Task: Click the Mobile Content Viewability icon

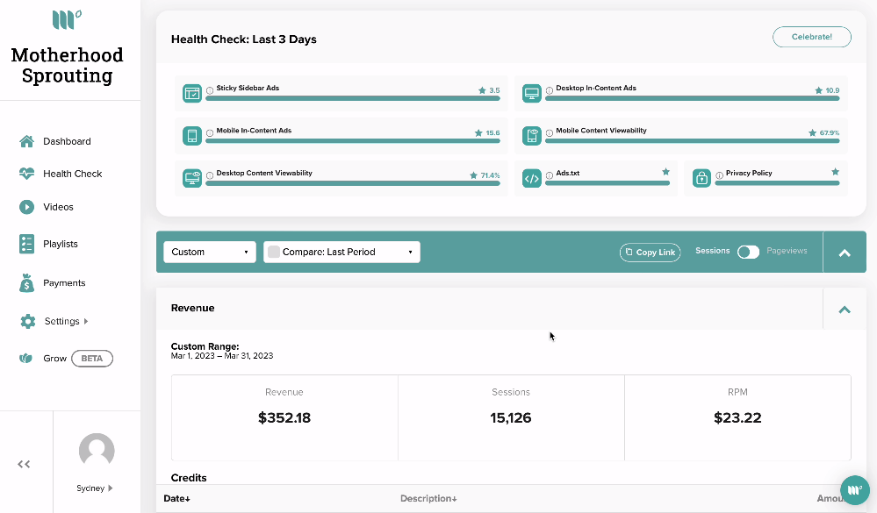Action: coord(531,136)
